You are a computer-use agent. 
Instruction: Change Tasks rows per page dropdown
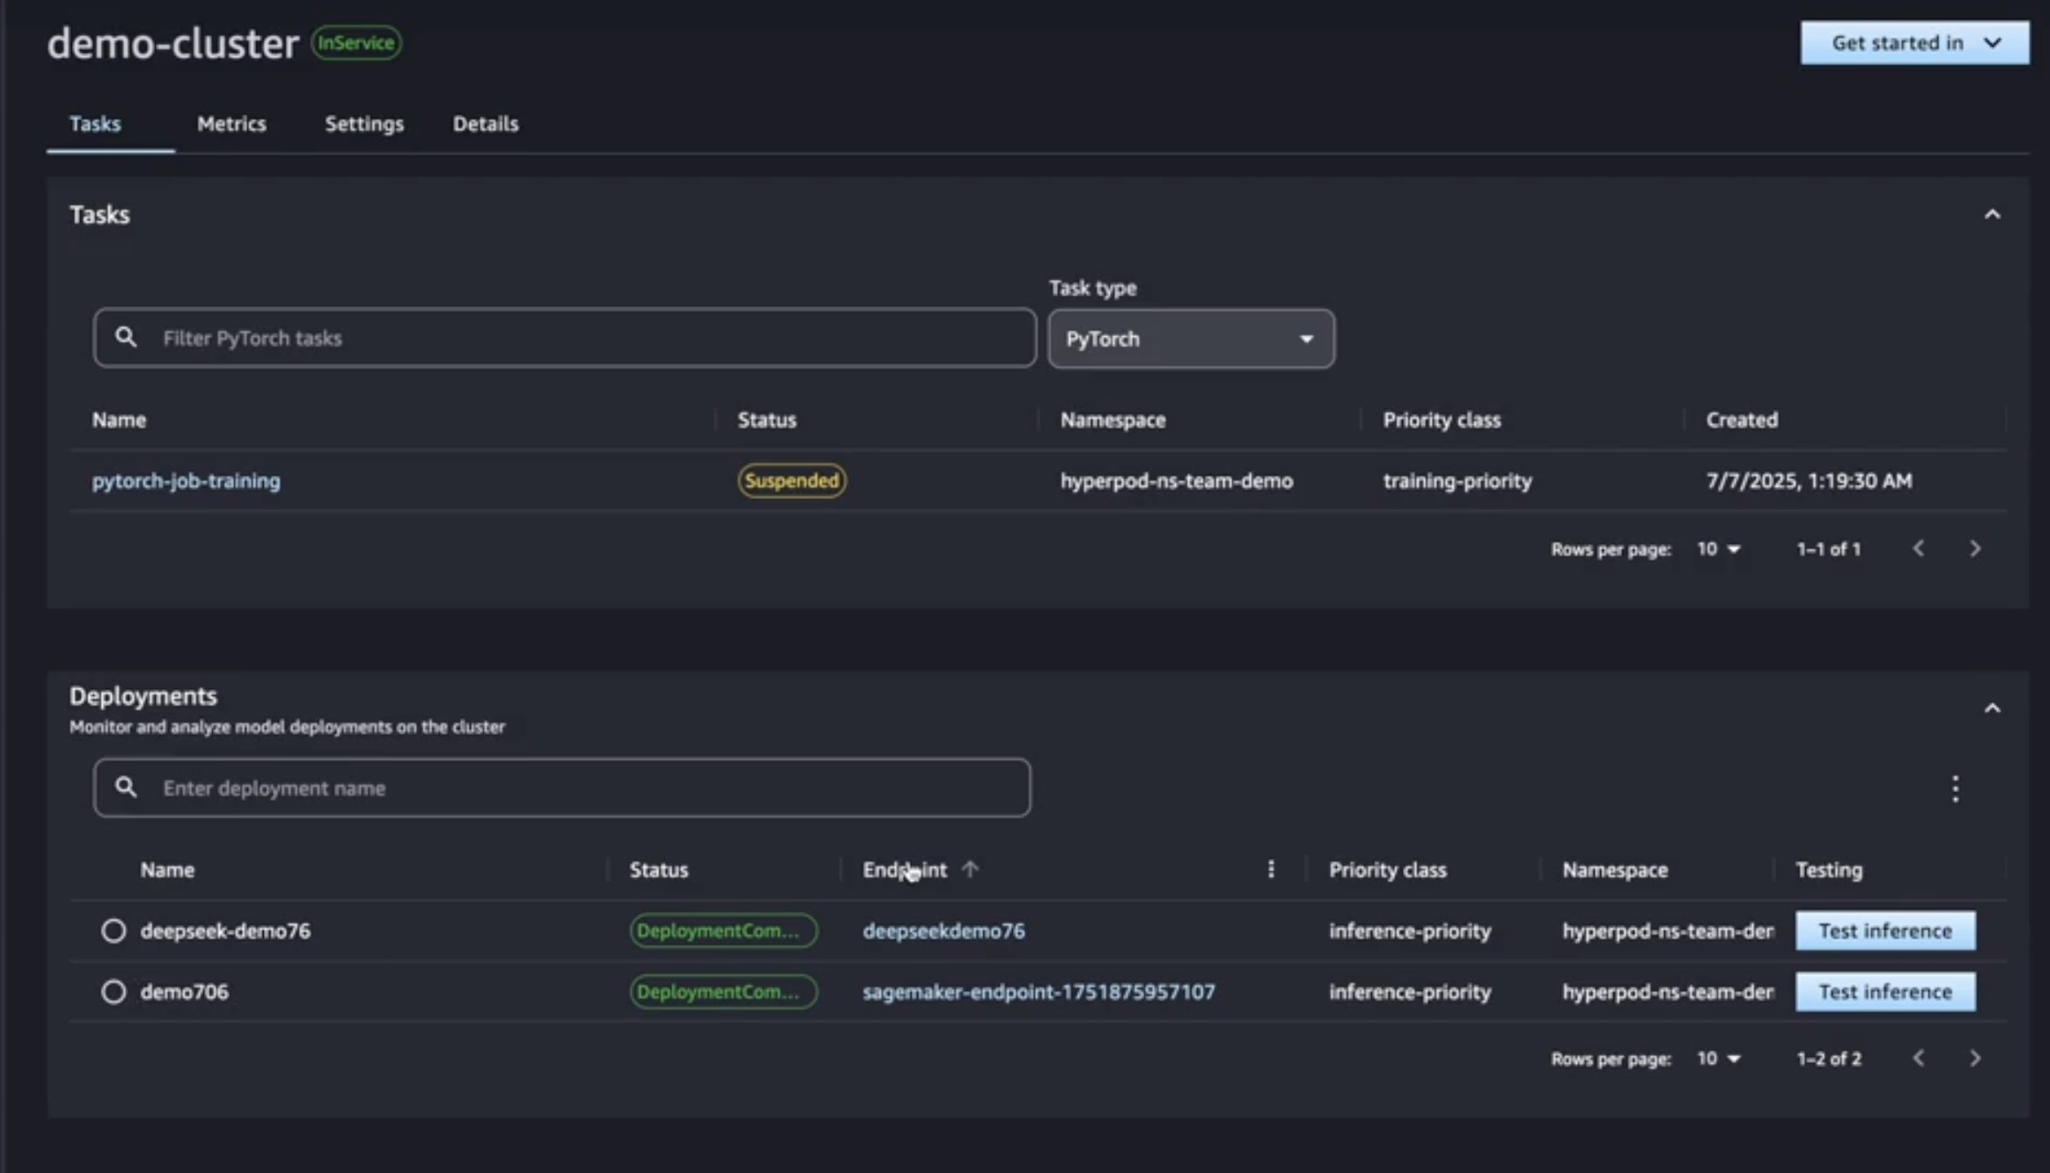point(1718,549)
